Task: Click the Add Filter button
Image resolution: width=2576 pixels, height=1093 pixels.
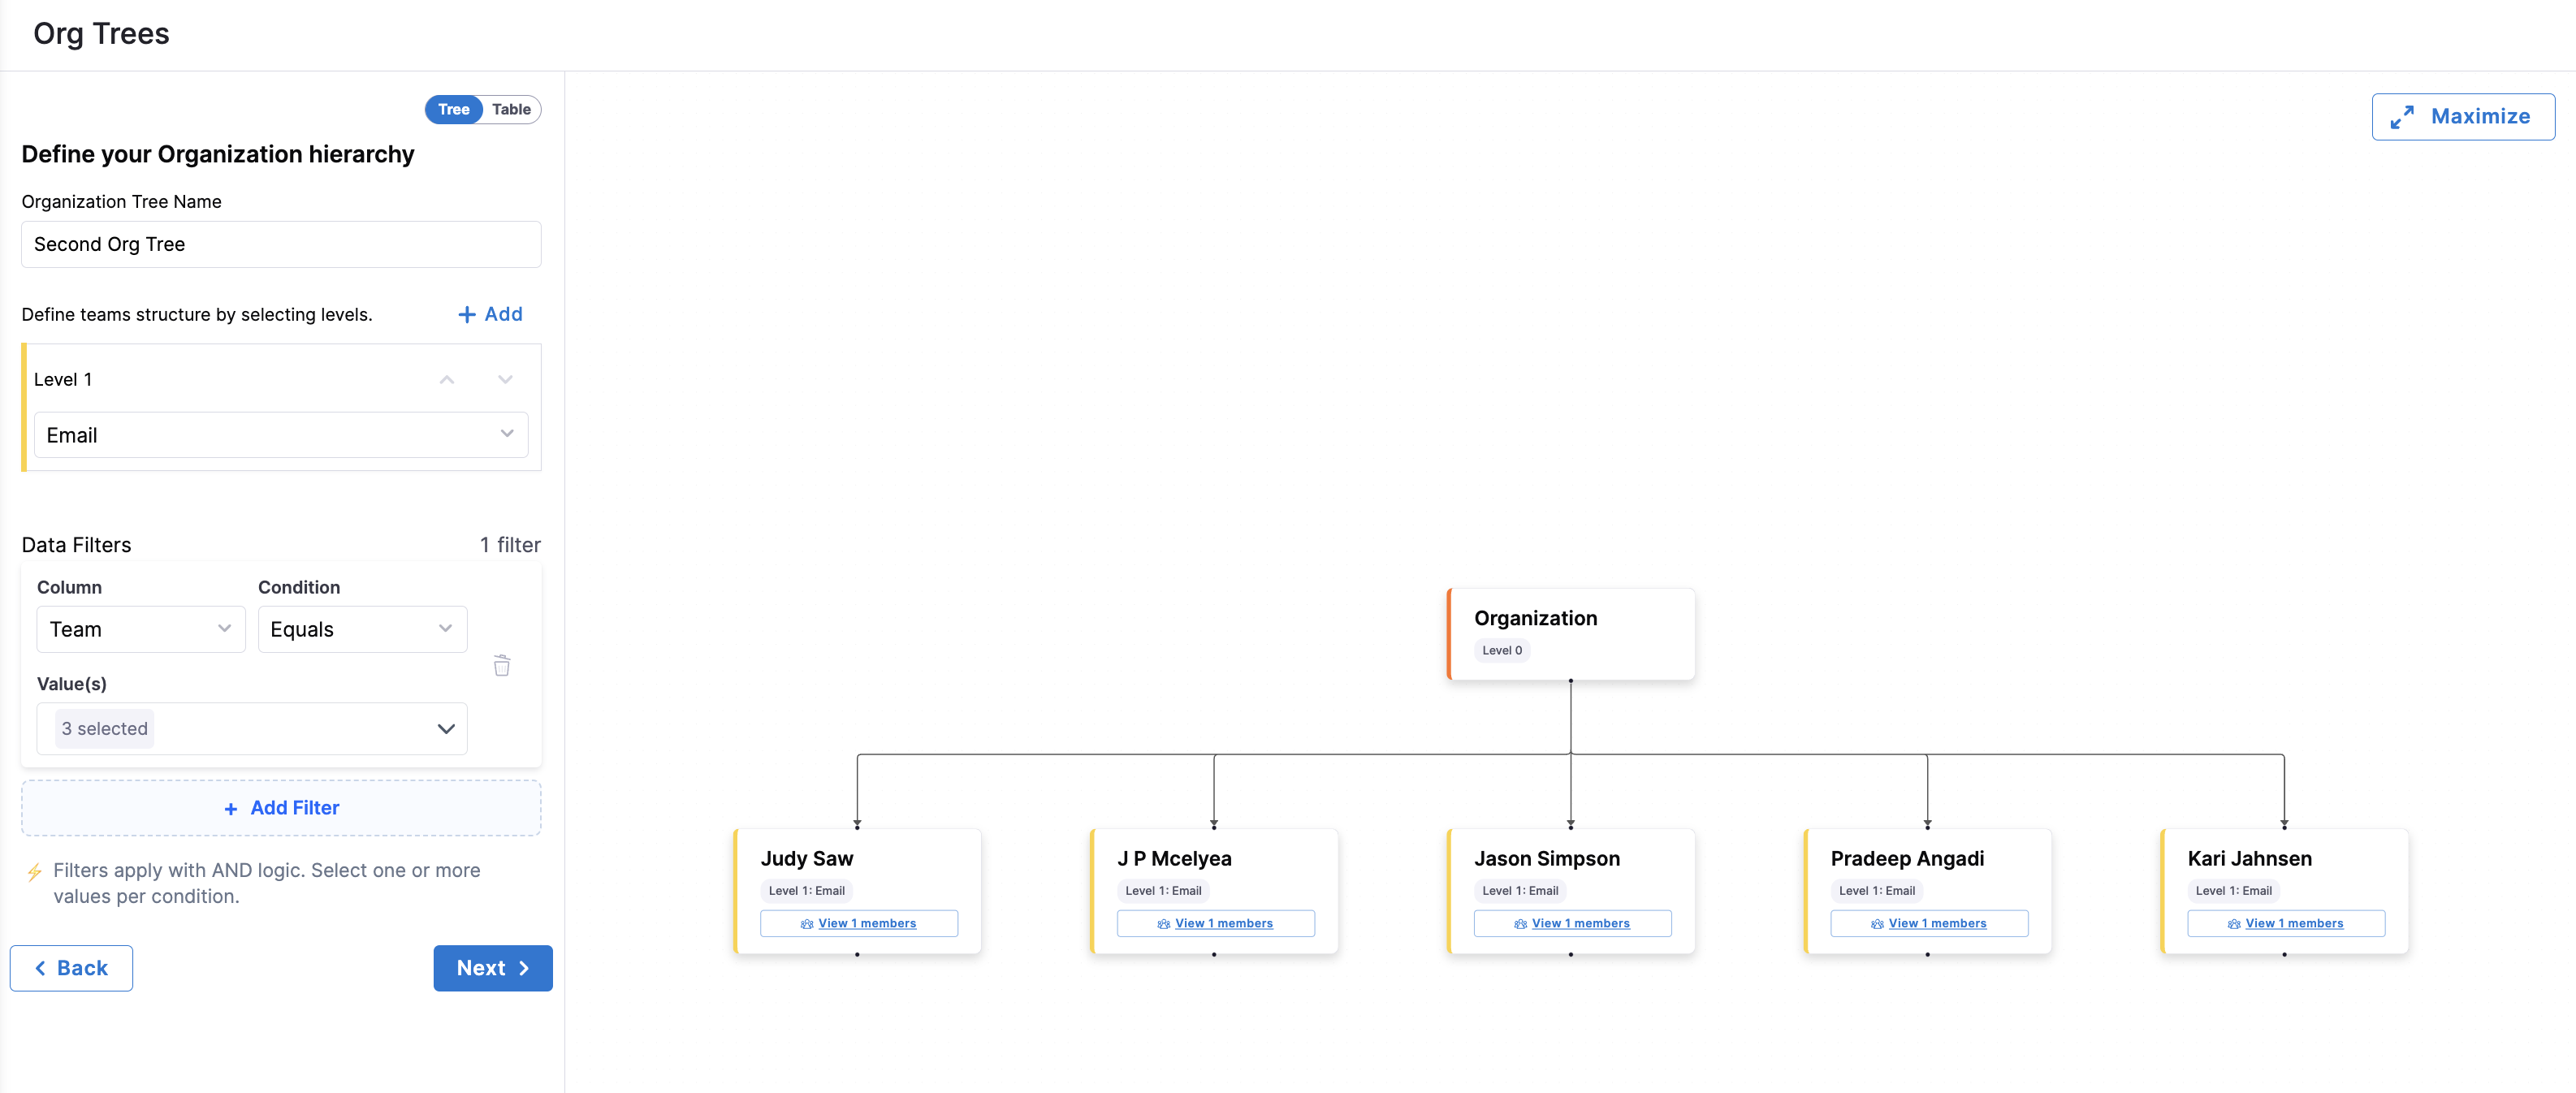Action: [281, 808]
